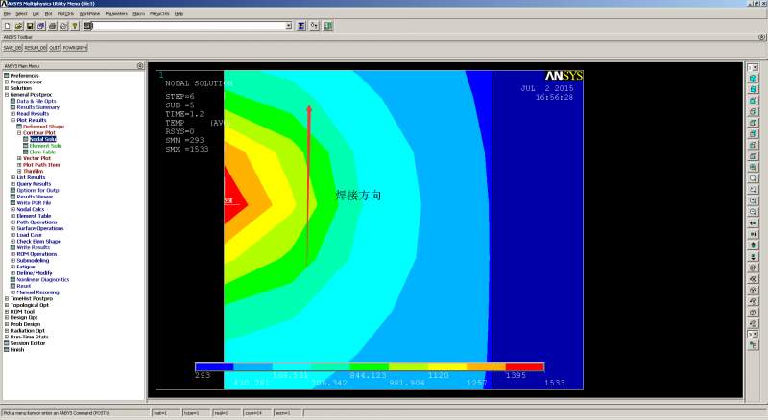
Task: Set Isometric view from right toolbar
Action: point(754,79)
